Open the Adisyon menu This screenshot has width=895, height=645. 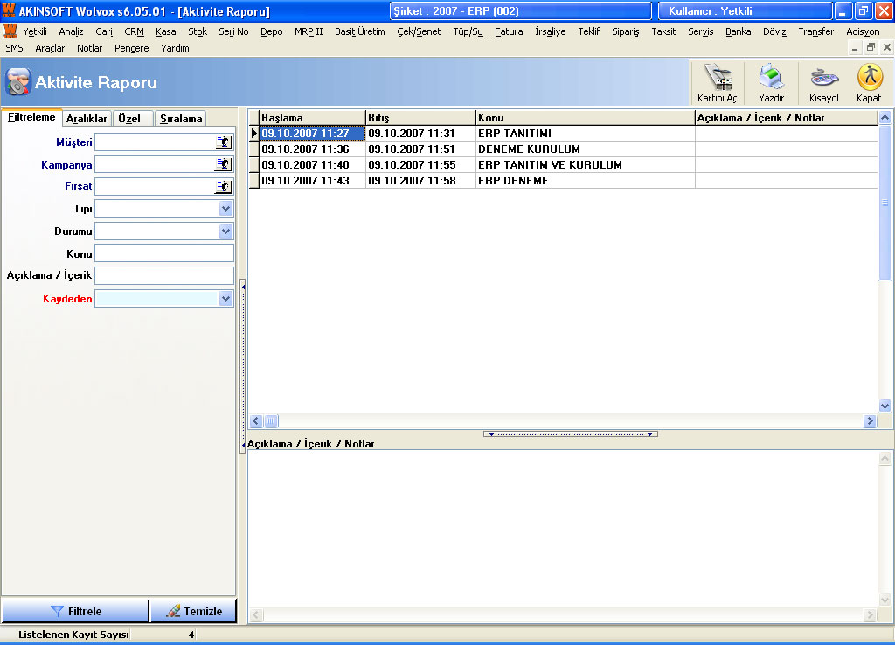click(x=863, y=32)
